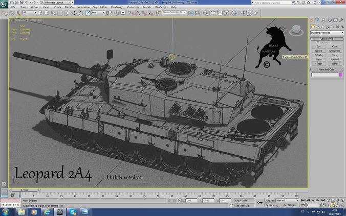Toggle the Spinner Snap button
Viewport: 346px width, 216px height.
[150, 13]
